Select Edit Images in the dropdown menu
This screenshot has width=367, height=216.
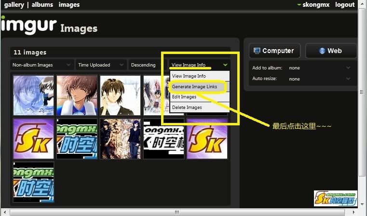point(200,97)
